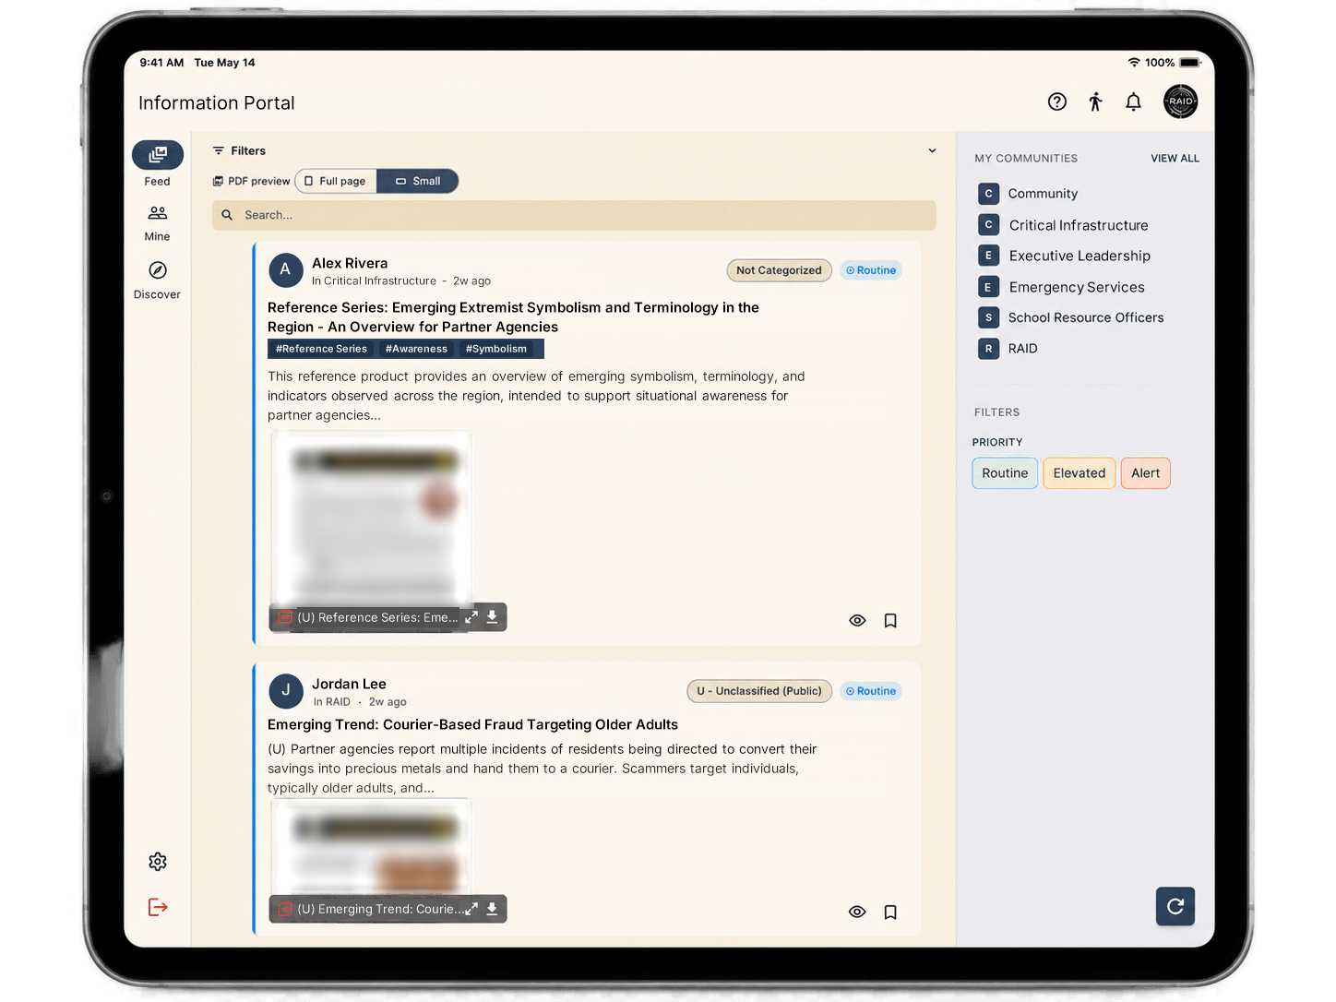
Task: Click Routine badge on Alex Rivera post
Action: pyautogui.click(x=871, y=270)
